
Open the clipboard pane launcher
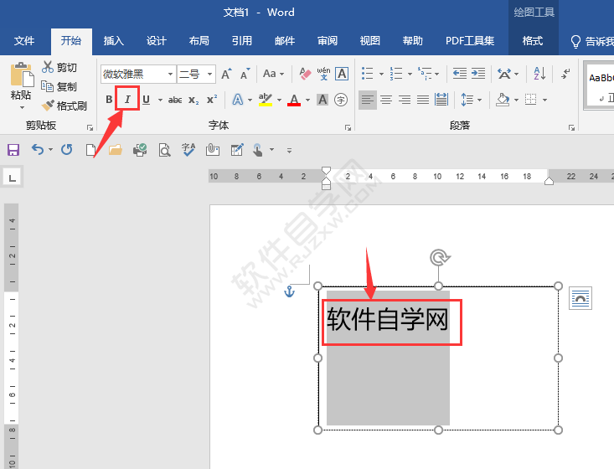(90, 127)
